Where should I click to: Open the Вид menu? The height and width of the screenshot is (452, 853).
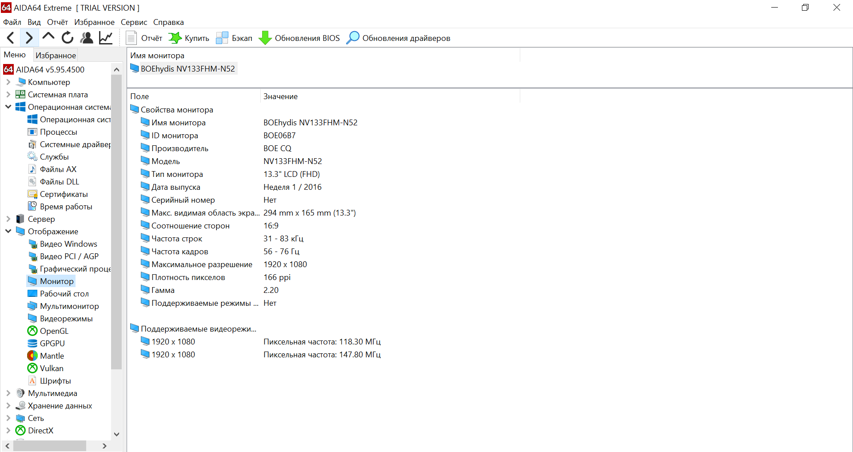34,22
